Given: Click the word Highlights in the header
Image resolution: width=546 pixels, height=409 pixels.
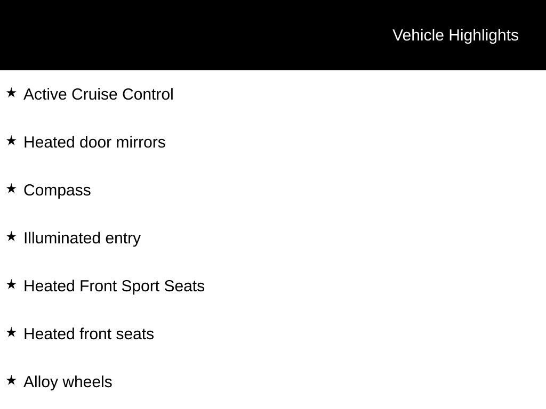Looking at the screenshot, I should pyautogui.click(x=484, y=35).
